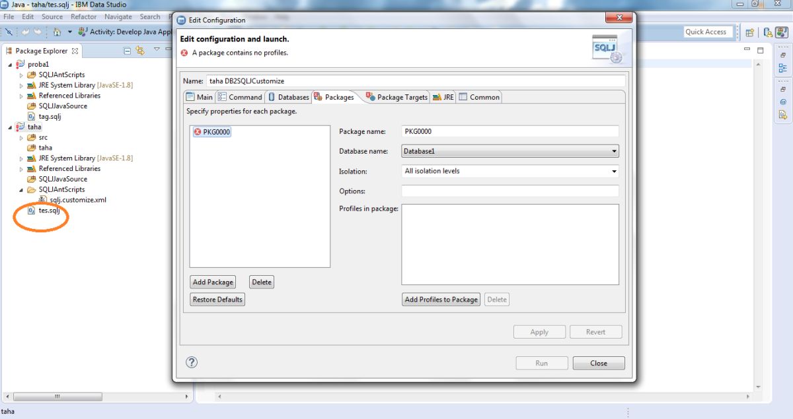The width and height of the screenshot is (793, 419).
Task: Open the Refactor menu
Action: tap(83, 16)
